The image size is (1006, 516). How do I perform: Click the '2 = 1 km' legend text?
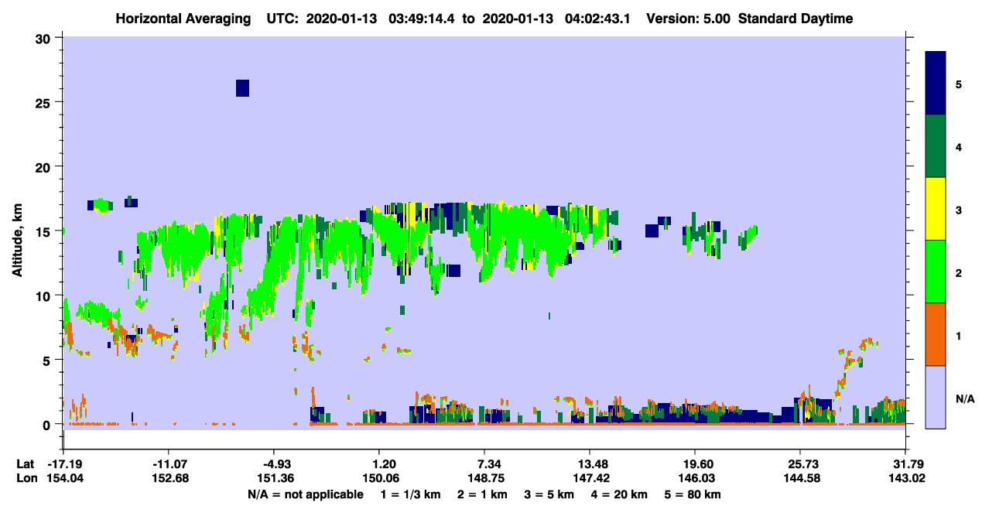click(x=484, y=494)
